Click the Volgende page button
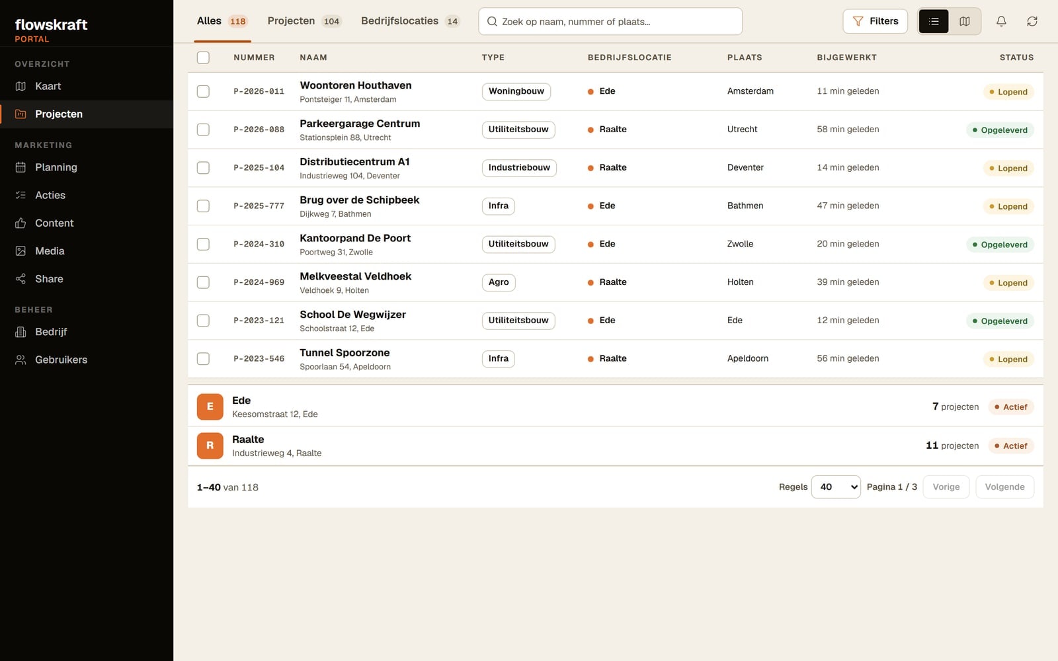This screenshot has height=661, width=1058. pos(1004,487)
